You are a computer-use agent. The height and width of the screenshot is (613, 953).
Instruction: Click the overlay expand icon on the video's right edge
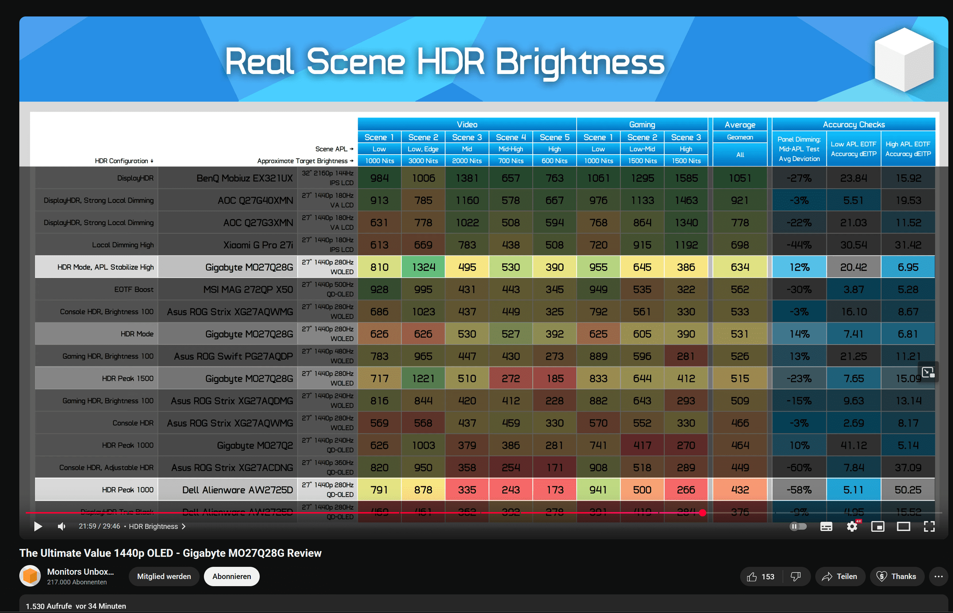click(928, 372)
